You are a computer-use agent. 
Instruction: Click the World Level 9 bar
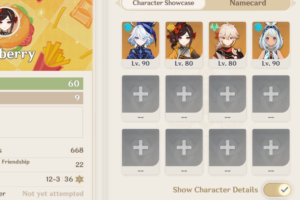click(42, 98)
